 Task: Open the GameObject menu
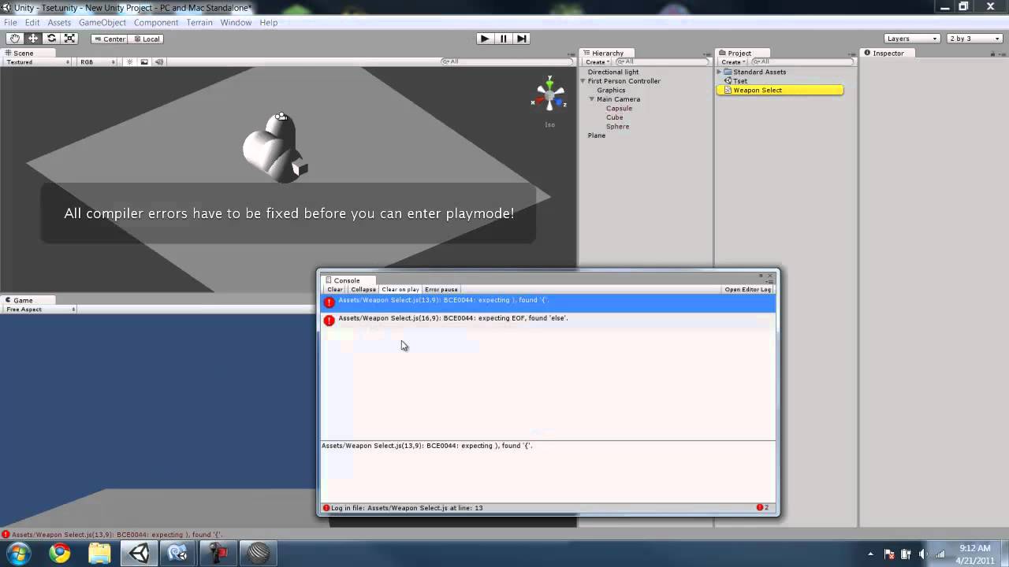[102, 22]
